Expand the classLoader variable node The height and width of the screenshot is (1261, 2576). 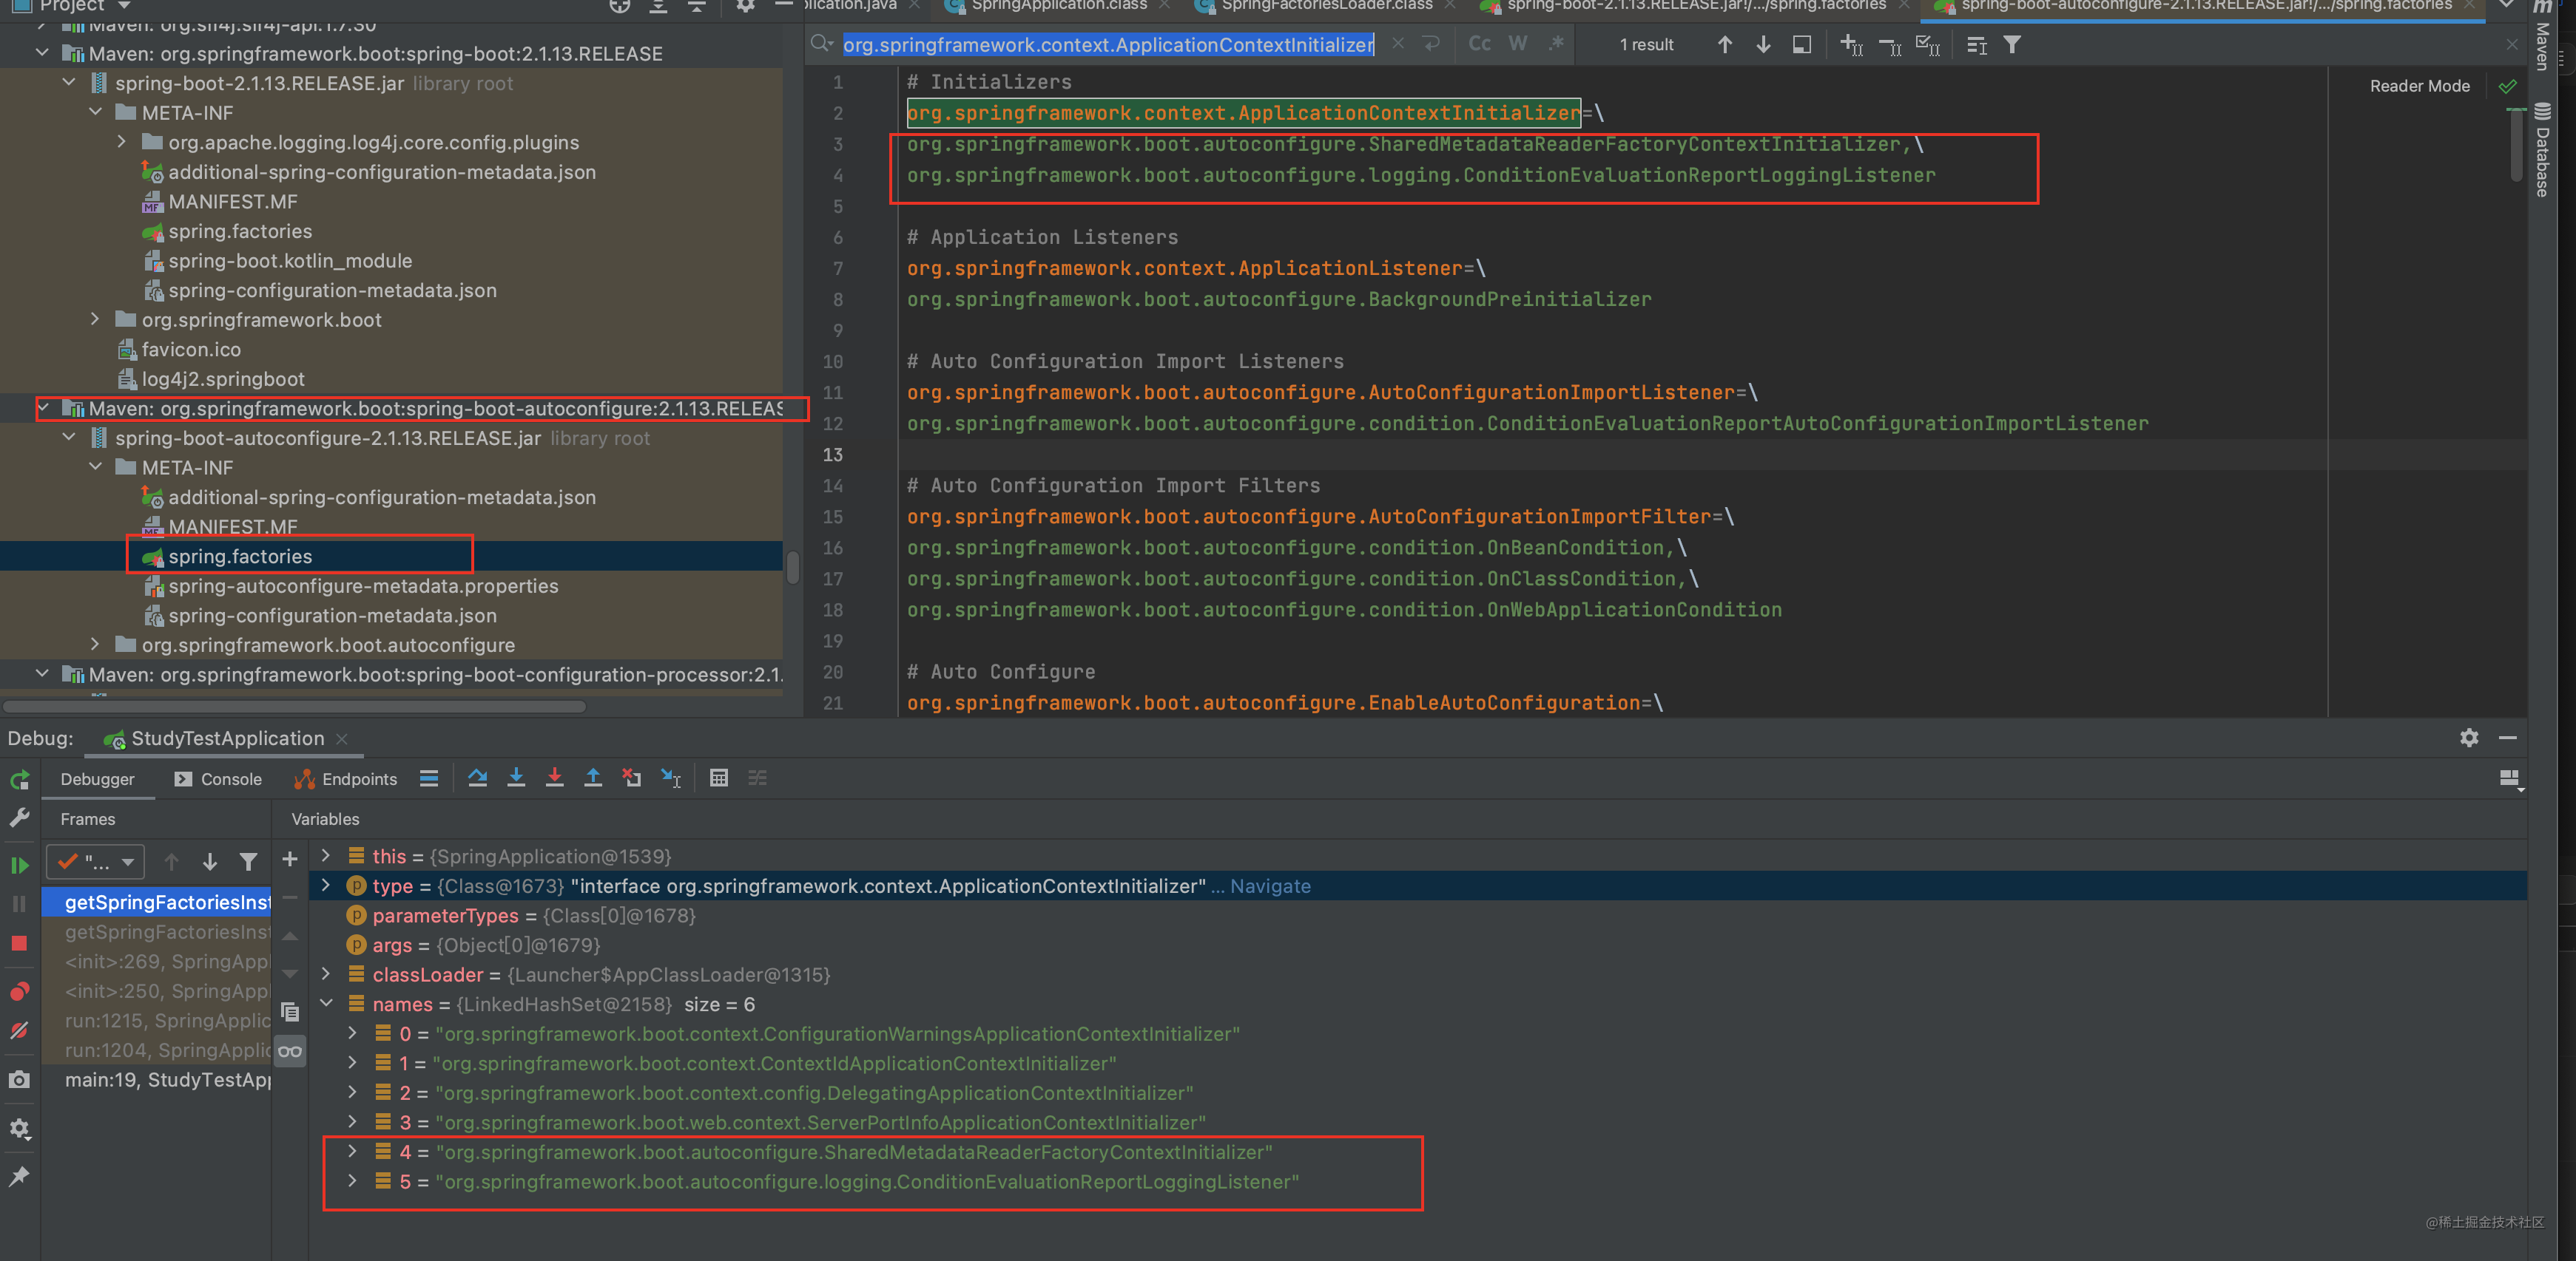coord(326,974)
